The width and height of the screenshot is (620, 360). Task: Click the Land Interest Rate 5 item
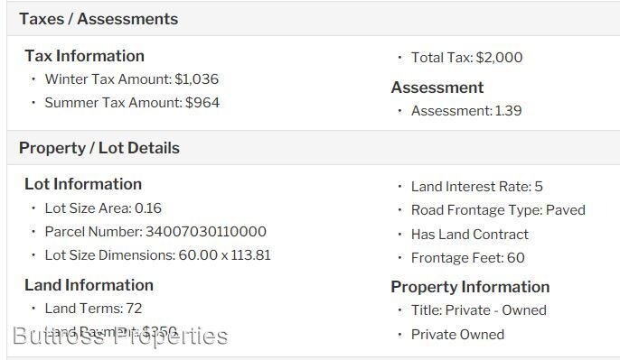477,187
